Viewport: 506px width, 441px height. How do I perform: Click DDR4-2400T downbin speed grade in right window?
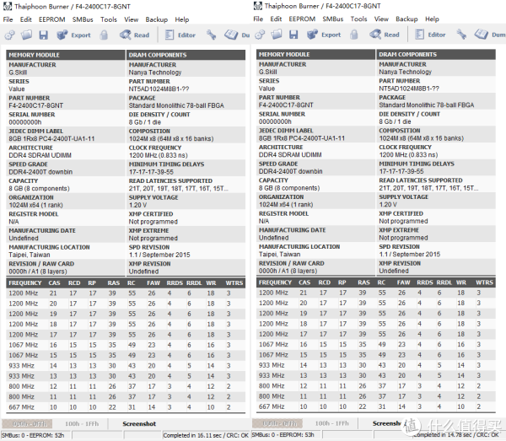[290, 171]
